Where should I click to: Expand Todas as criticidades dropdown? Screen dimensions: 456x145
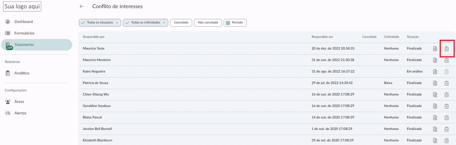click(145, 23)
